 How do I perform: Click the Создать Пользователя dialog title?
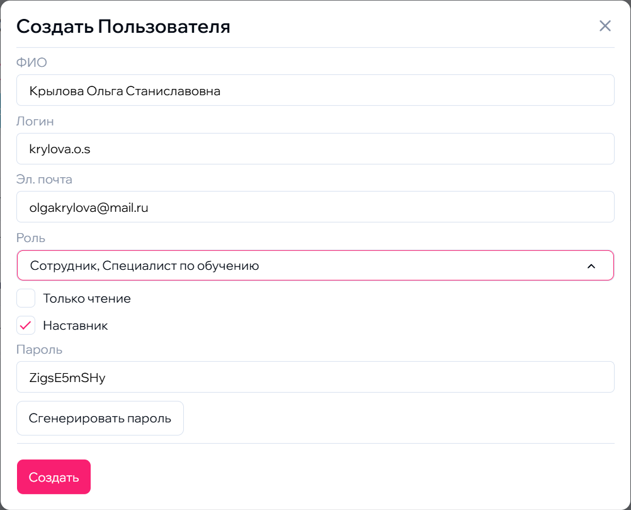pos(123,26)
